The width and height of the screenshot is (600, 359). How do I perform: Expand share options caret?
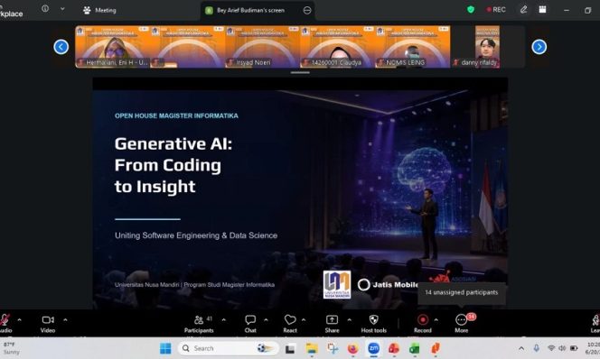click(x=350, y=320)
